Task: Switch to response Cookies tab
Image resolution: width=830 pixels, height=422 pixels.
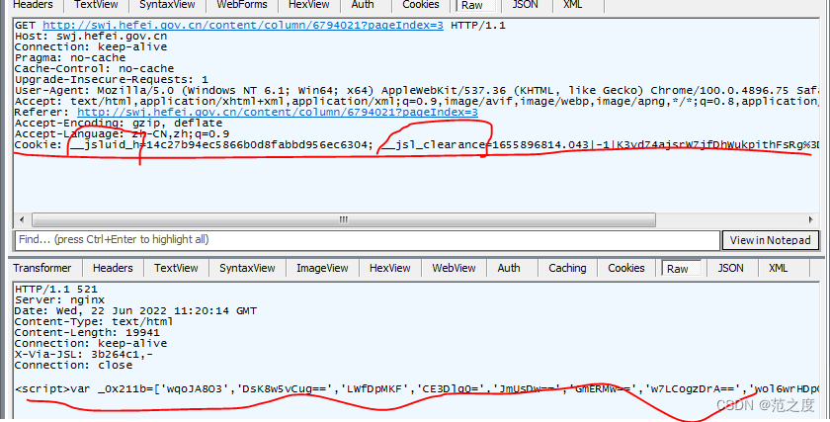Action: pos(626,268)
